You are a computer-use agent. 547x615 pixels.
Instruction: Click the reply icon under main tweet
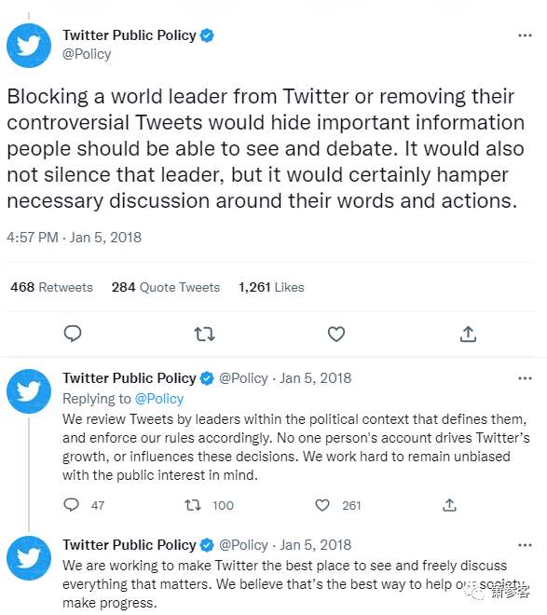(73, 335)
